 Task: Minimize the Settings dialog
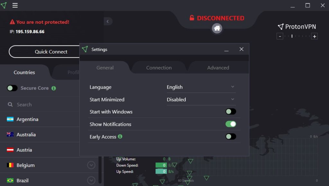[226, 50]
